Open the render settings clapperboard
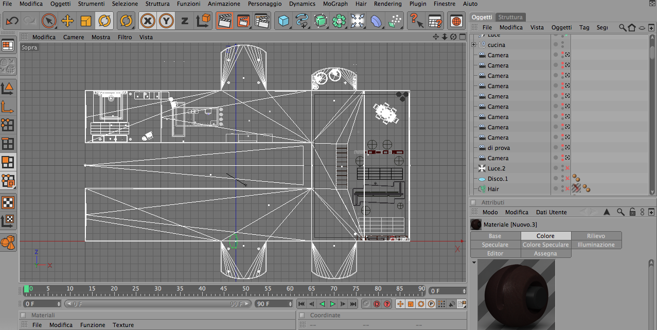The image size is (657, 330). coord(262,21)
